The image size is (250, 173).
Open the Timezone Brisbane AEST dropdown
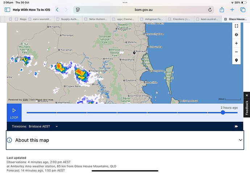(35, 126)
